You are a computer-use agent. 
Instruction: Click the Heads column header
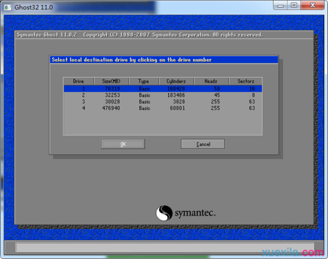coord(210,81)
